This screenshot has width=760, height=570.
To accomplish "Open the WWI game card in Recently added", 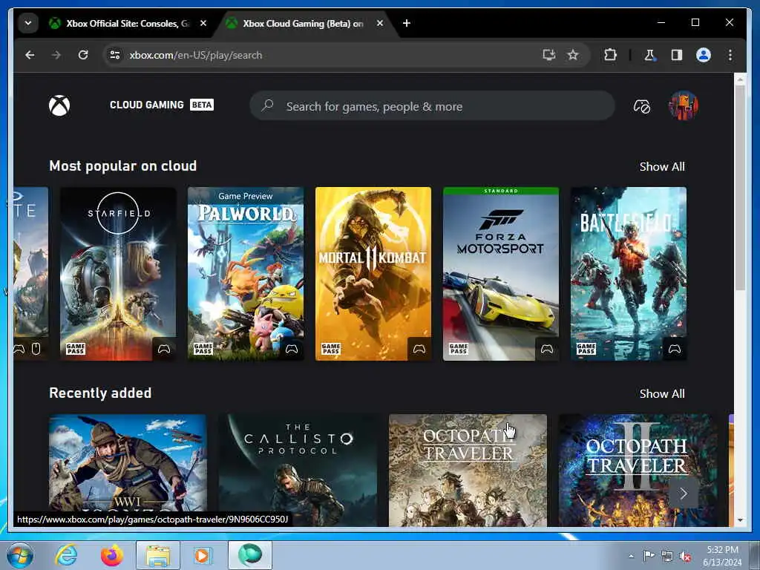I will (128, 470).
